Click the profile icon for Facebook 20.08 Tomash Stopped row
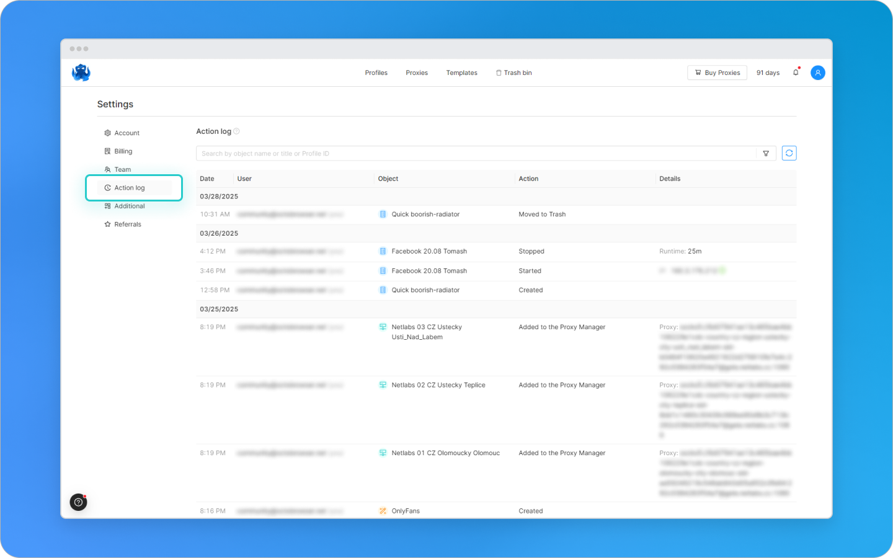This screenshot has width=893, height=558. pos(383,251)
